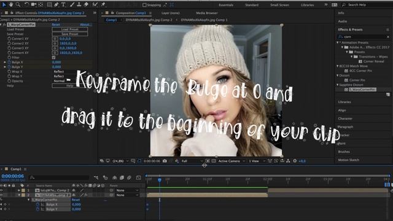Select the Pen tool
This screenshot has width=393, height=221.
[56, 5]
